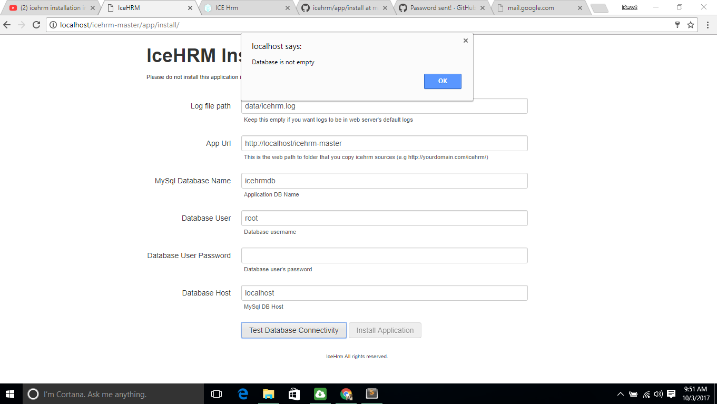Open a new tab with the new-tab button

click(600, 8)
